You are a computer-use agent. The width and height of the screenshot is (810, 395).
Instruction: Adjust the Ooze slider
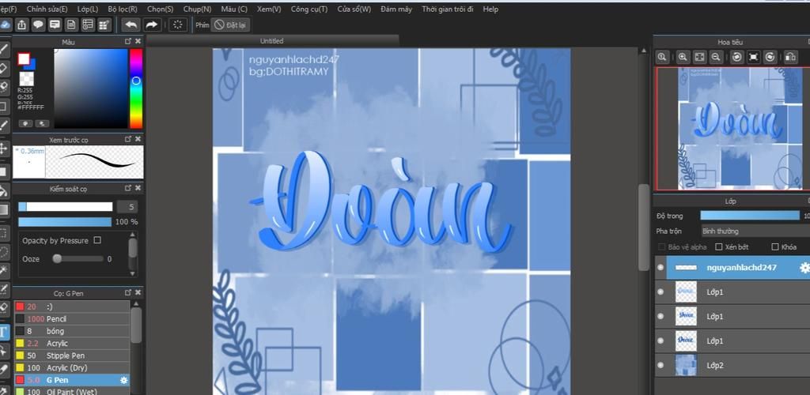coord(78,259)
